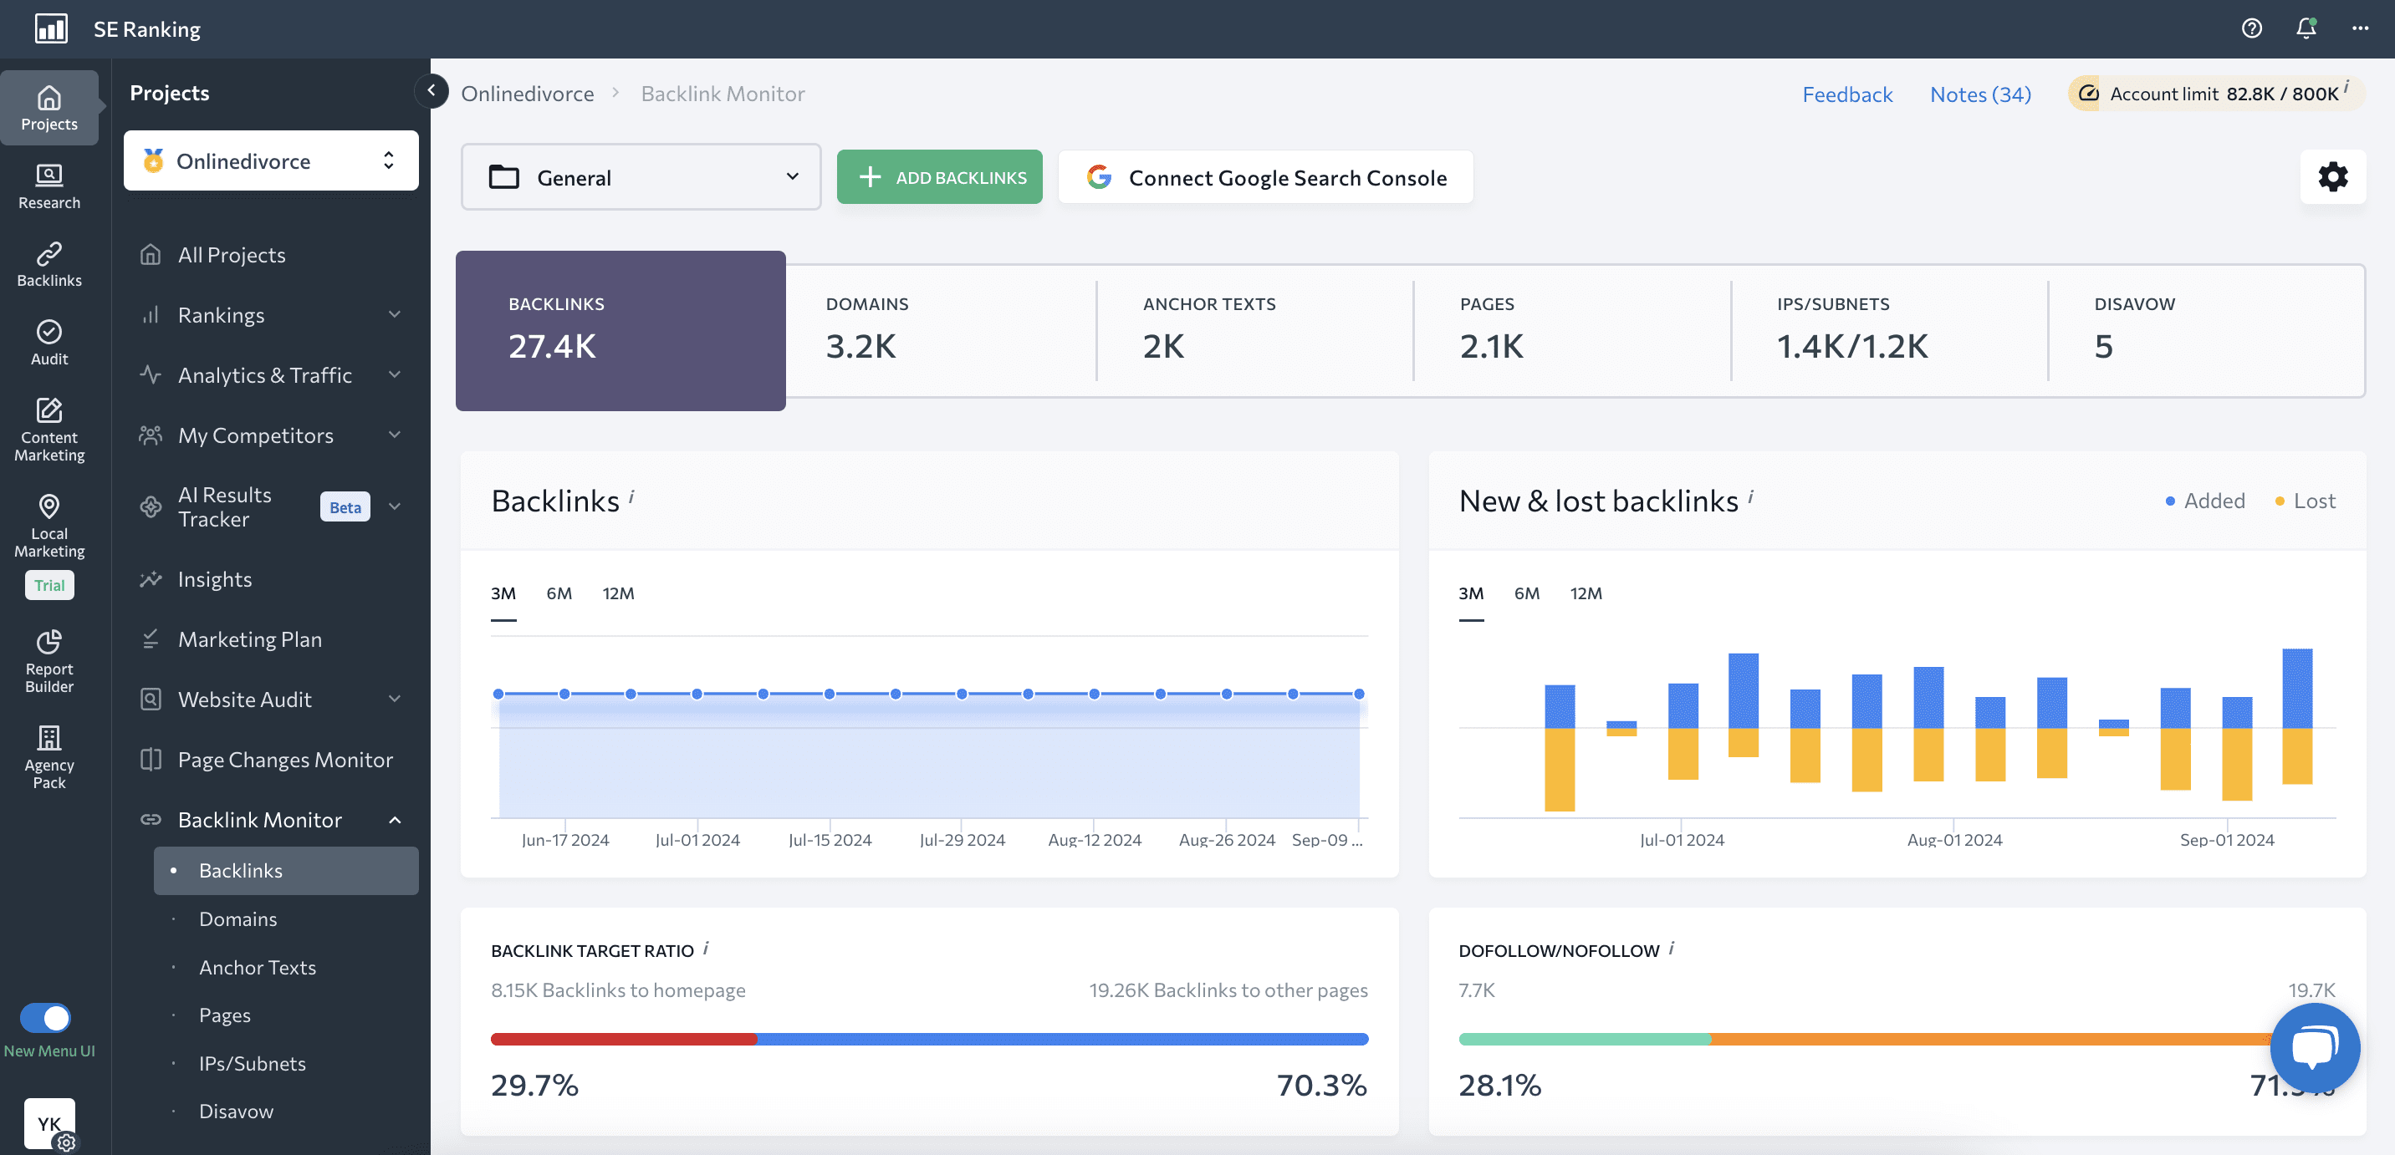The height and width of the screenshot is (1155, 2395).
Task: Click Onlinedivorce breadcrumb link
Action: coord(527,93)
